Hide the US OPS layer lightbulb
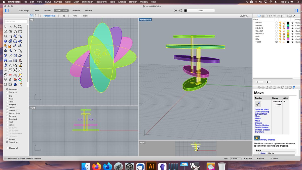The width and height of the screenshot is (302, 170). [280, 25]
